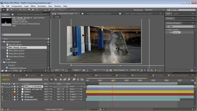Select the Type text tool

click(x=37, y=10)
